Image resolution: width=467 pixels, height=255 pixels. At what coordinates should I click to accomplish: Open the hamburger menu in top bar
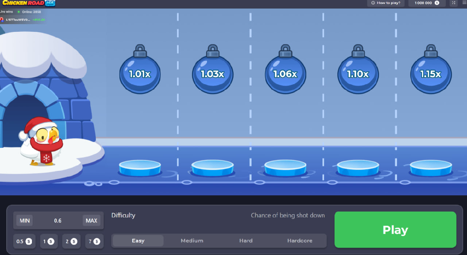point(464,3)
